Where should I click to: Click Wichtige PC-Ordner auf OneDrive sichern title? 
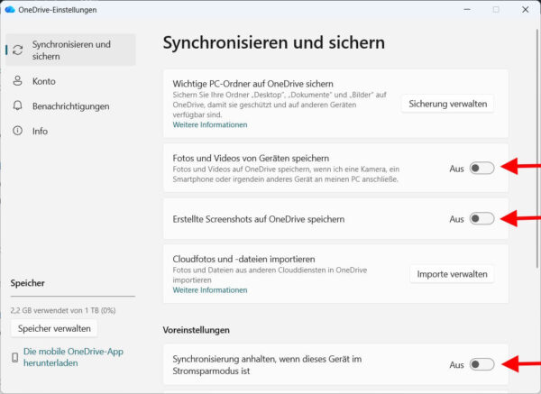252,84
